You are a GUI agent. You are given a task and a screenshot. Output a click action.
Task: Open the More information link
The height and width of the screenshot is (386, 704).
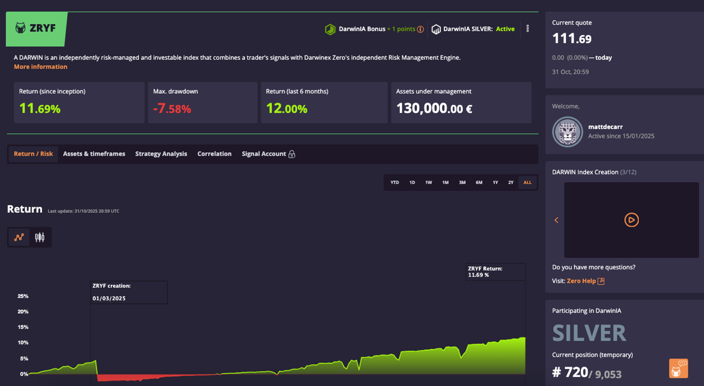(x=41, y=67)
